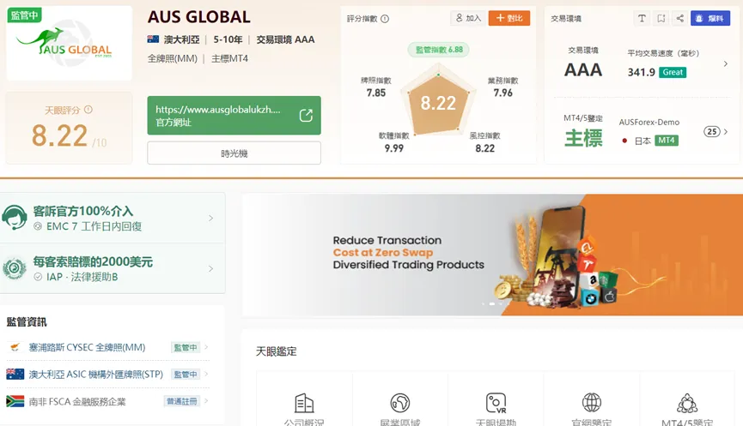Click the green compensation seal icon
Viewport: 743px width, 426px height.
pos(15,268)
